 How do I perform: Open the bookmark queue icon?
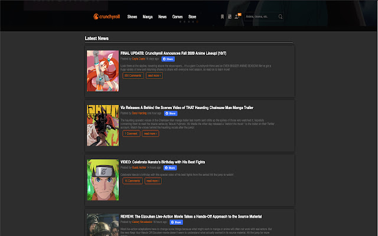point(222,17)
